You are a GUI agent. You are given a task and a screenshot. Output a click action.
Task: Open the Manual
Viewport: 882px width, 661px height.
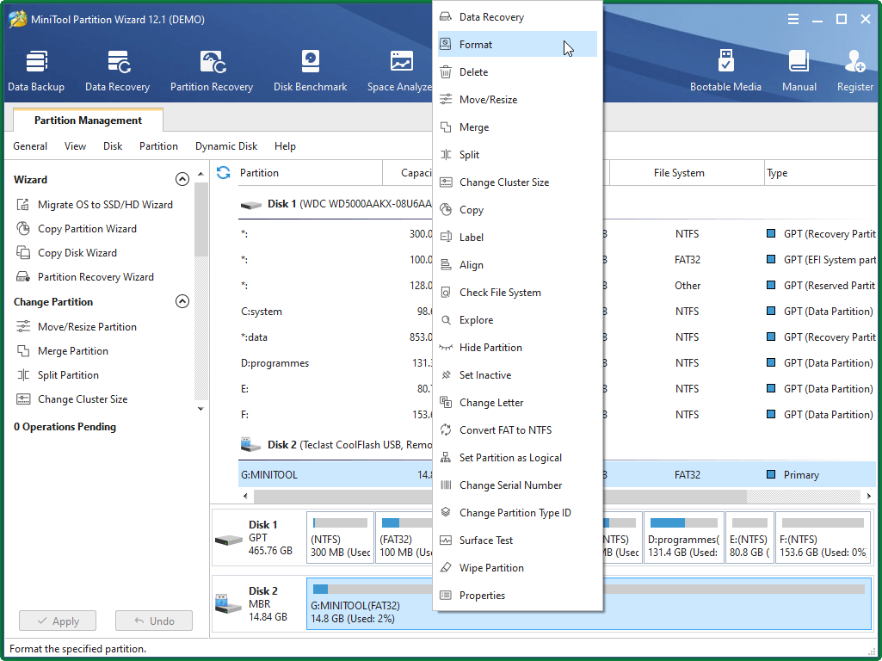point(799,71)
